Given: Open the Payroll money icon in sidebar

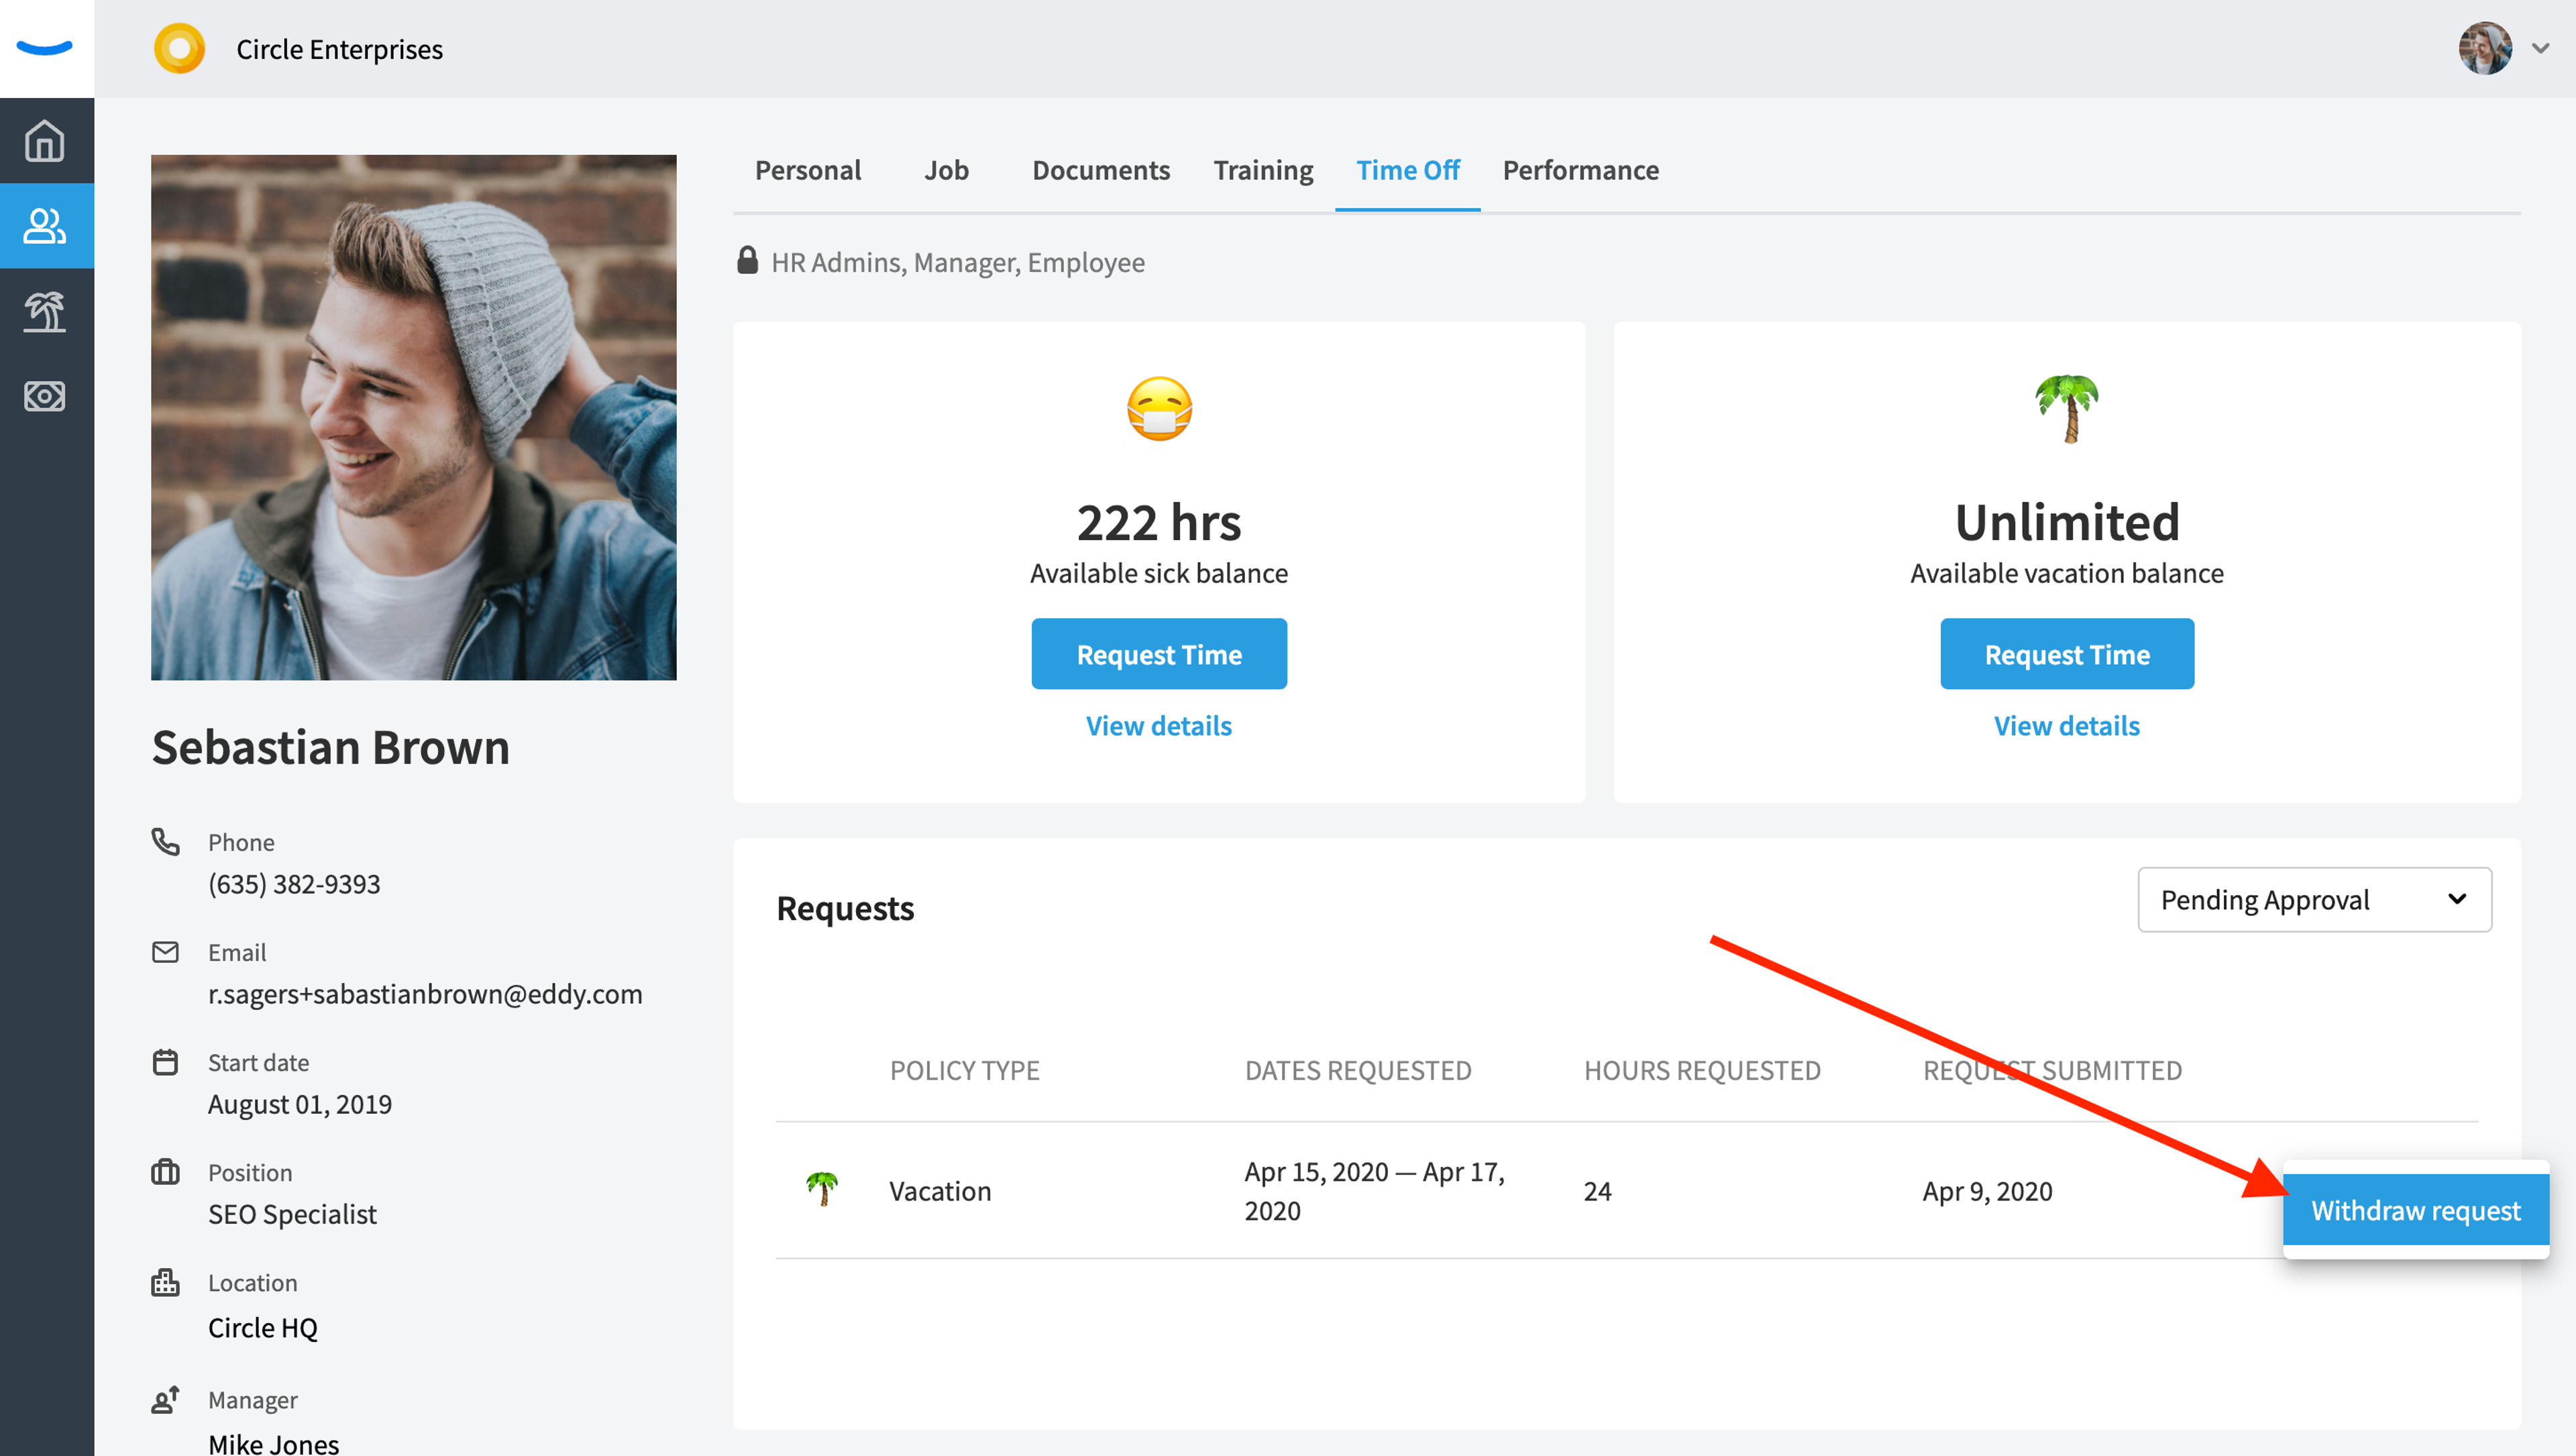Looking at the screenshot, I should click(x=45, y=396).
